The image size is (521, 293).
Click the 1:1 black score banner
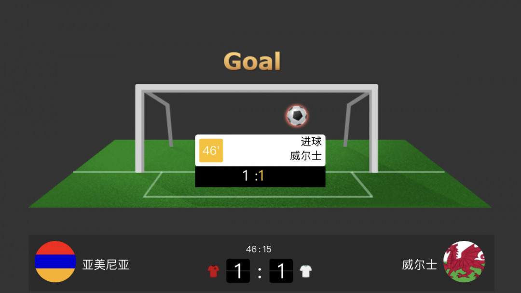coord(260,176)
